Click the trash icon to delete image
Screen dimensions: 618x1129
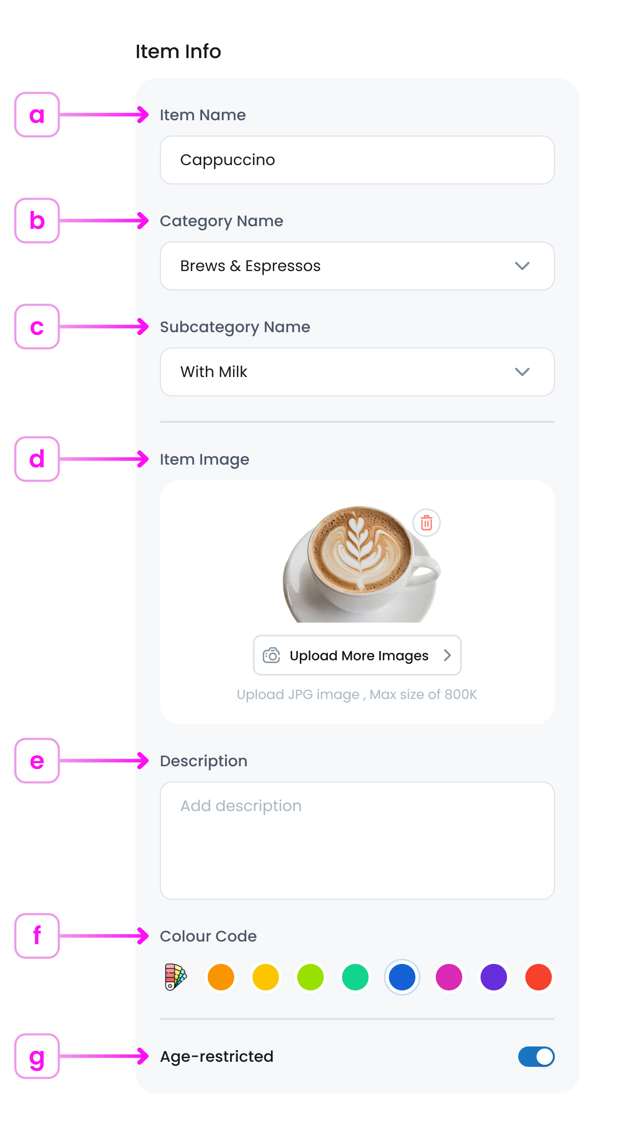(427, 523)
